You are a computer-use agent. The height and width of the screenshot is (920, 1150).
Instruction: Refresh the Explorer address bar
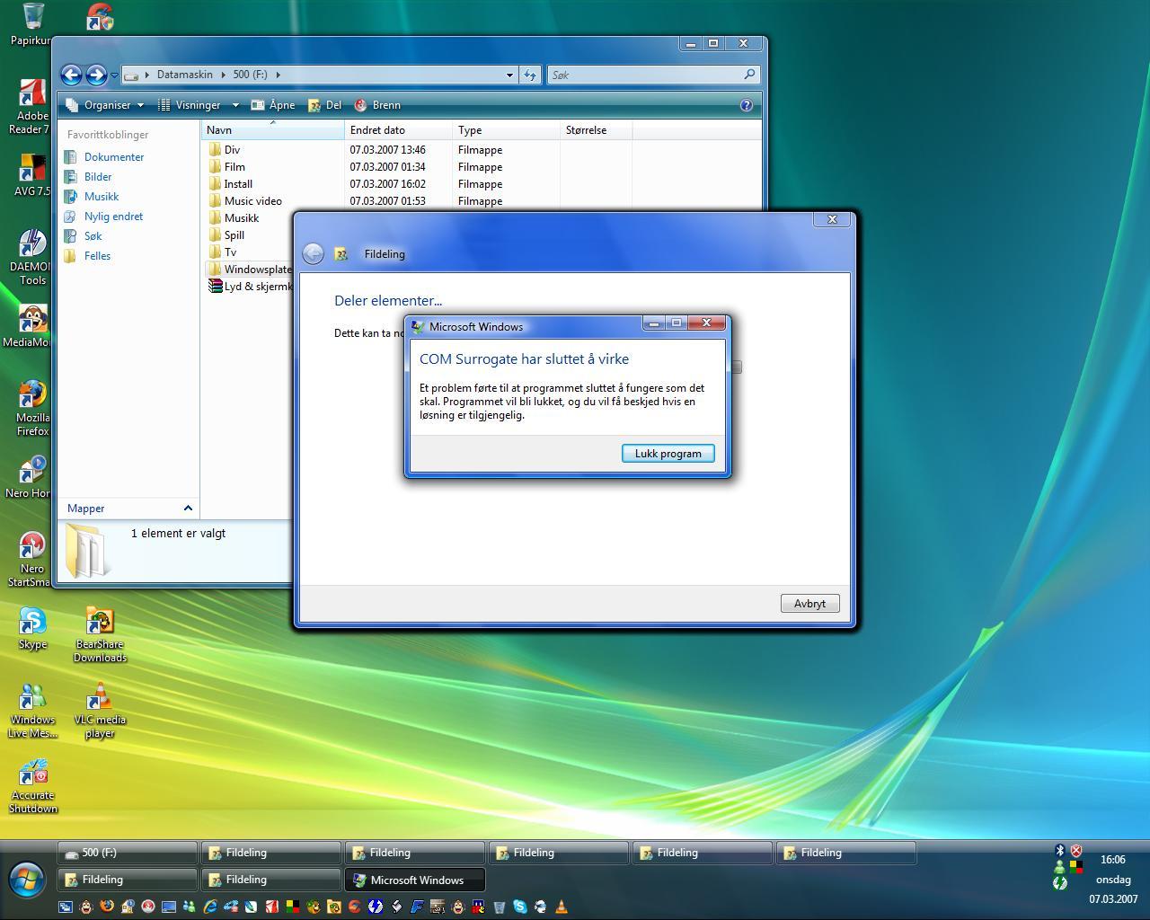(x=530, y=75)
